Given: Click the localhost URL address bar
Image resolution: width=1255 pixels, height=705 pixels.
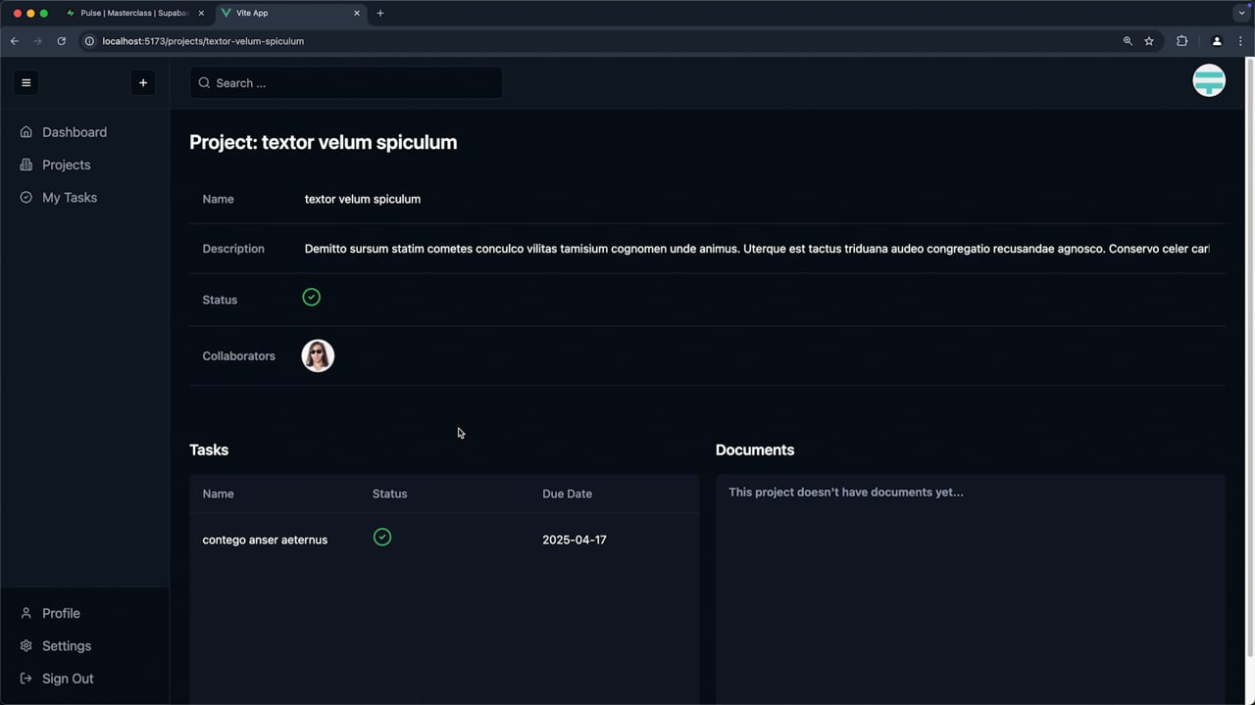Looking at the screenshot, I should point(203,41).
